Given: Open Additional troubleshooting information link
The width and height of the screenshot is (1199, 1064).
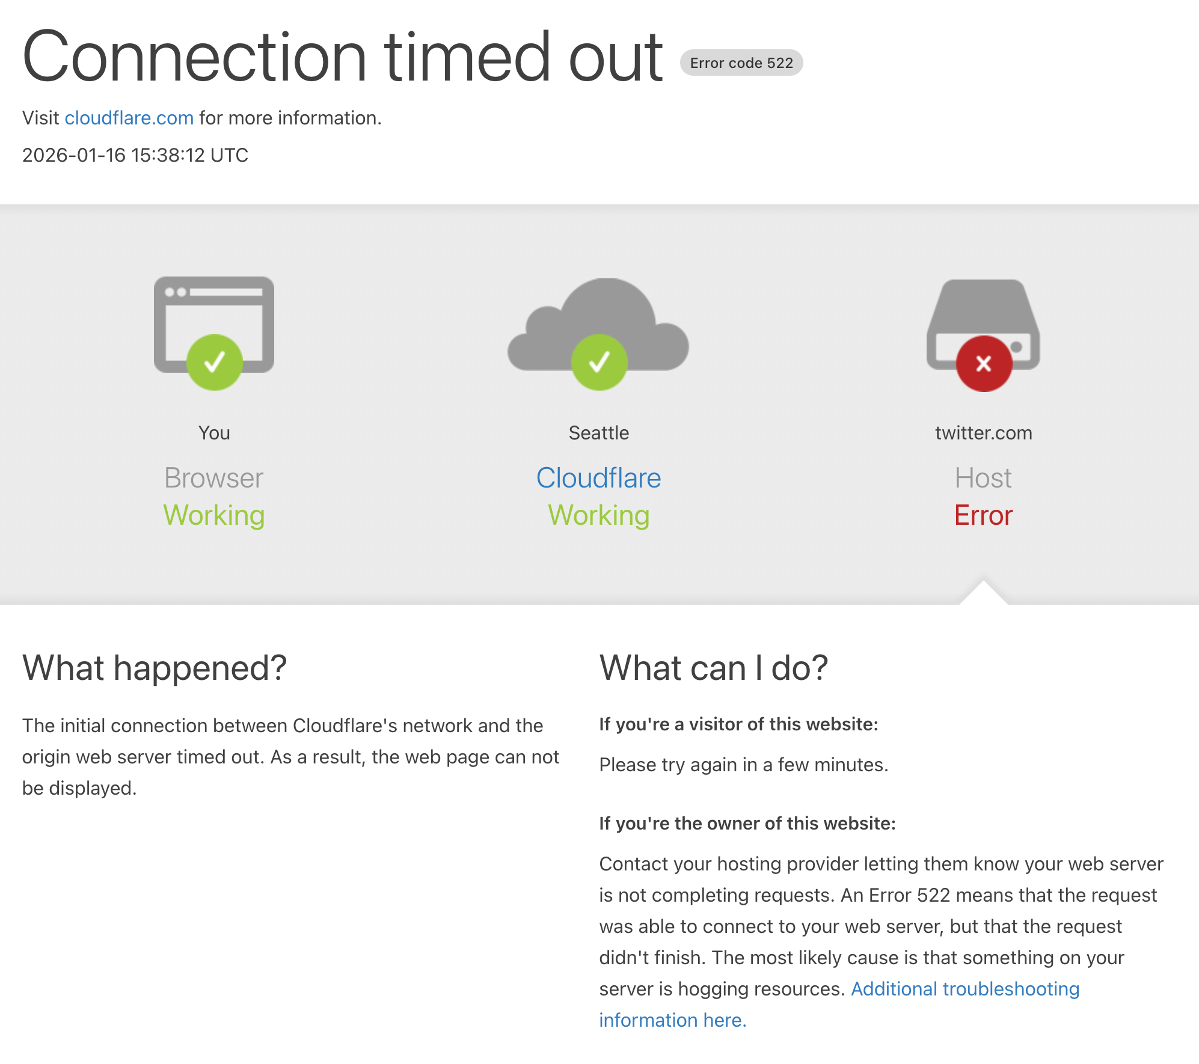Looking at the screenshot, I should [x=964, y=989].
